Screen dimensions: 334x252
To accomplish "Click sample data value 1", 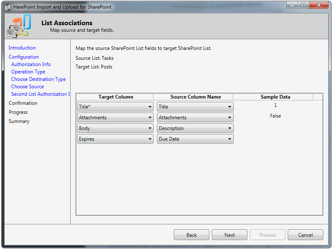I will click(x=275, y=105).
